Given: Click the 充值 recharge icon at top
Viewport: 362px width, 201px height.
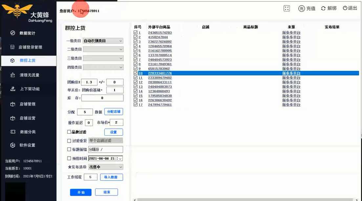Looking at the screenshot, I should 301,9.
